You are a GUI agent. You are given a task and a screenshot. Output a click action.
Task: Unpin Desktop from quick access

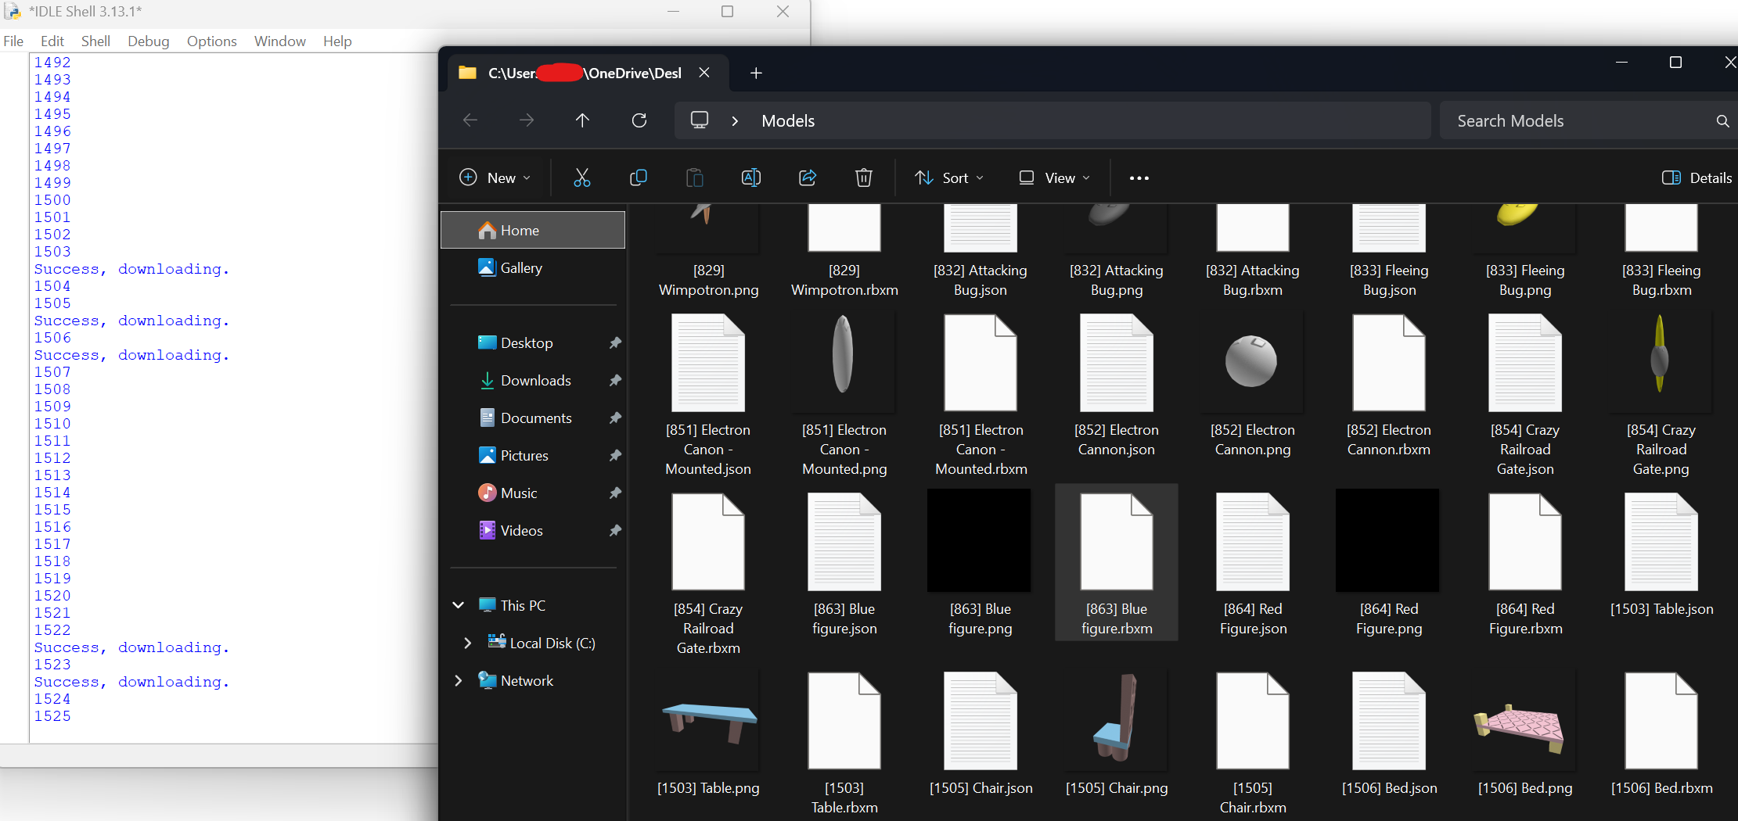[x=615, y=343]
